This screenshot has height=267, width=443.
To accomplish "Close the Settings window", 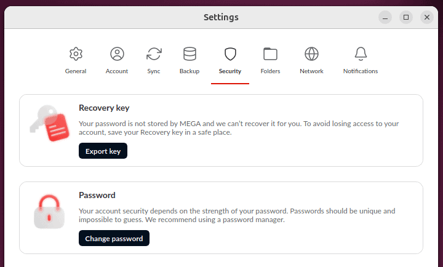I will pyautogui.click(x=427, y=17).
